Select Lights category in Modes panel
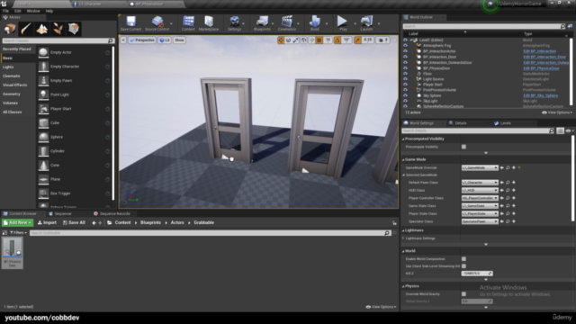Viewport: 576px width, 324px height. 8,67
